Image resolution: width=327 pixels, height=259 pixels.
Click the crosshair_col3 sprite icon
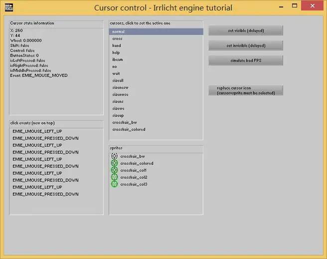114,184
